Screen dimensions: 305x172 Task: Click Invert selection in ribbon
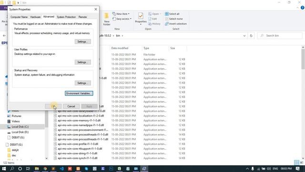[176, 24]
